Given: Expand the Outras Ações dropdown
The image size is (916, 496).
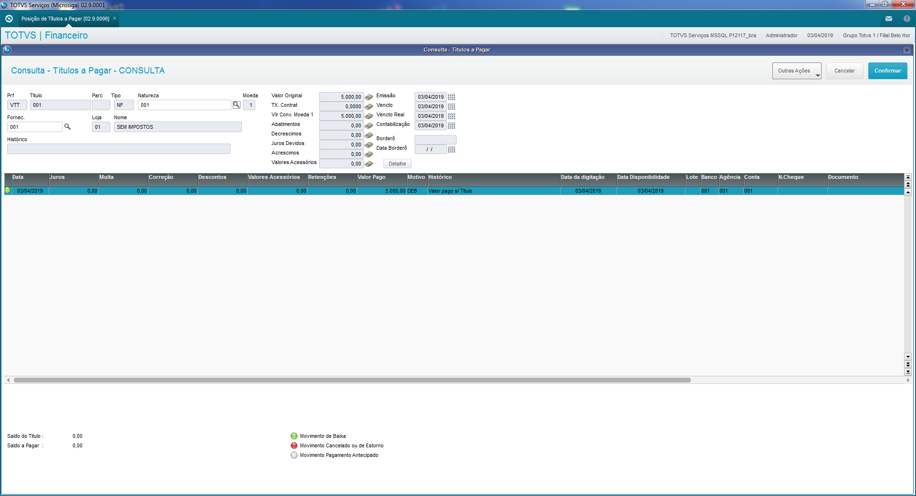Looking at the screenshot, I should click(797, 71).
